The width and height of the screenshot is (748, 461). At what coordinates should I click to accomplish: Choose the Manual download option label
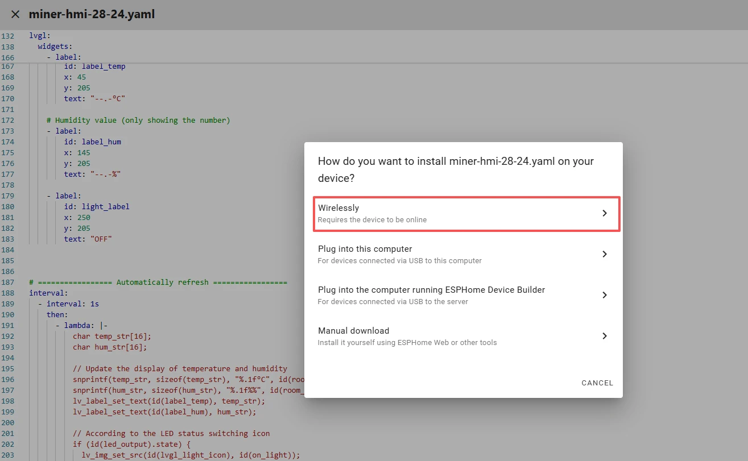[353, 331]
